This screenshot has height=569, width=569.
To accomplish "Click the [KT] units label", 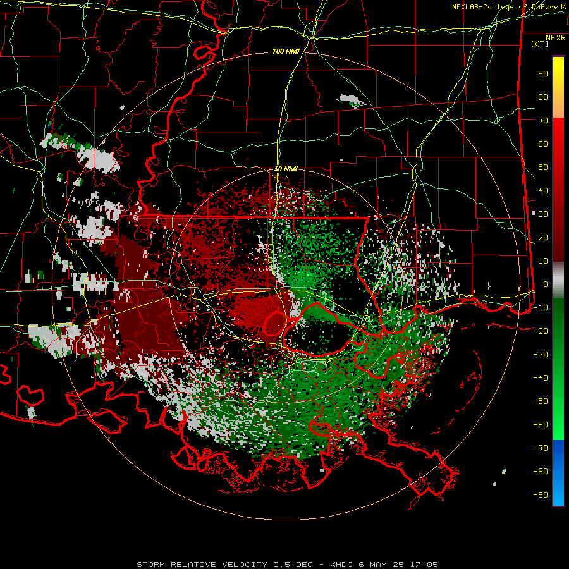I will (x=540, y=44).
